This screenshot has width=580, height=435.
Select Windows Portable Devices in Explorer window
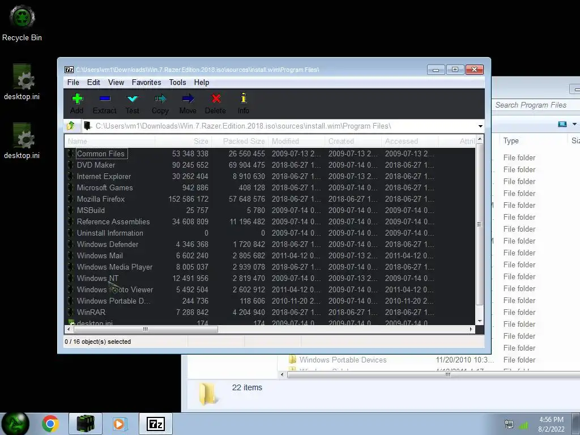pos(343,360)
